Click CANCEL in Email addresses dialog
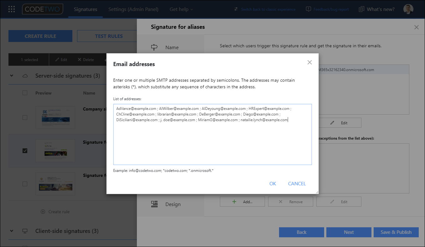The image size is (425, 247). 297,184
